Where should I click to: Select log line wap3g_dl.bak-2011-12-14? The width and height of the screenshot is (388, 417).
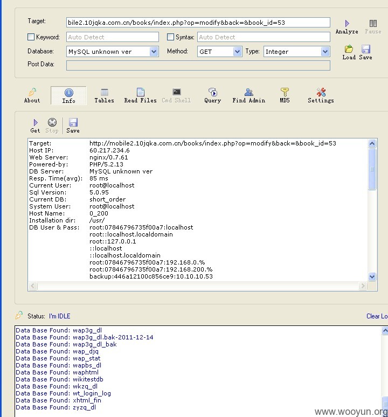coord(85,337)
